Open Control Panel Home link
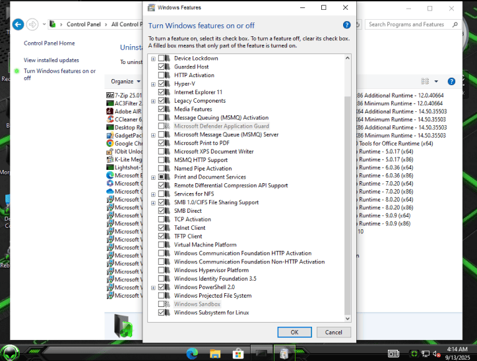This screenshot has width=477, height=361. [49, 43]
